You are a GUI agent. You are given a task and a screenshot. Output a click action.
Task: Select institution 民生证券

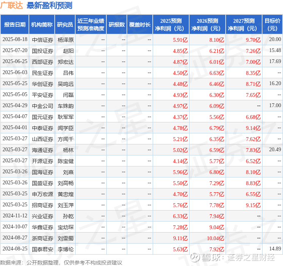point(43,73)
